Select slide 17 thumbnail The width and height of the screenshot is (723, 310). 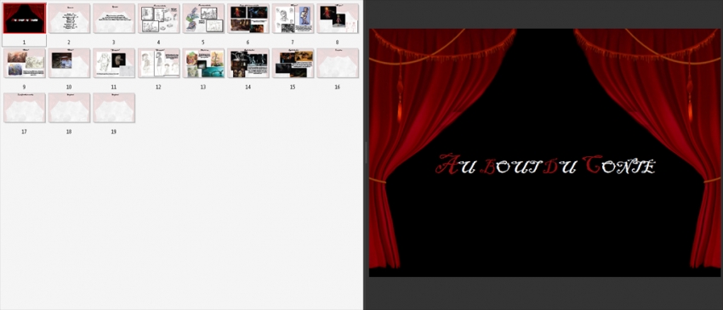tap(25, 108)
